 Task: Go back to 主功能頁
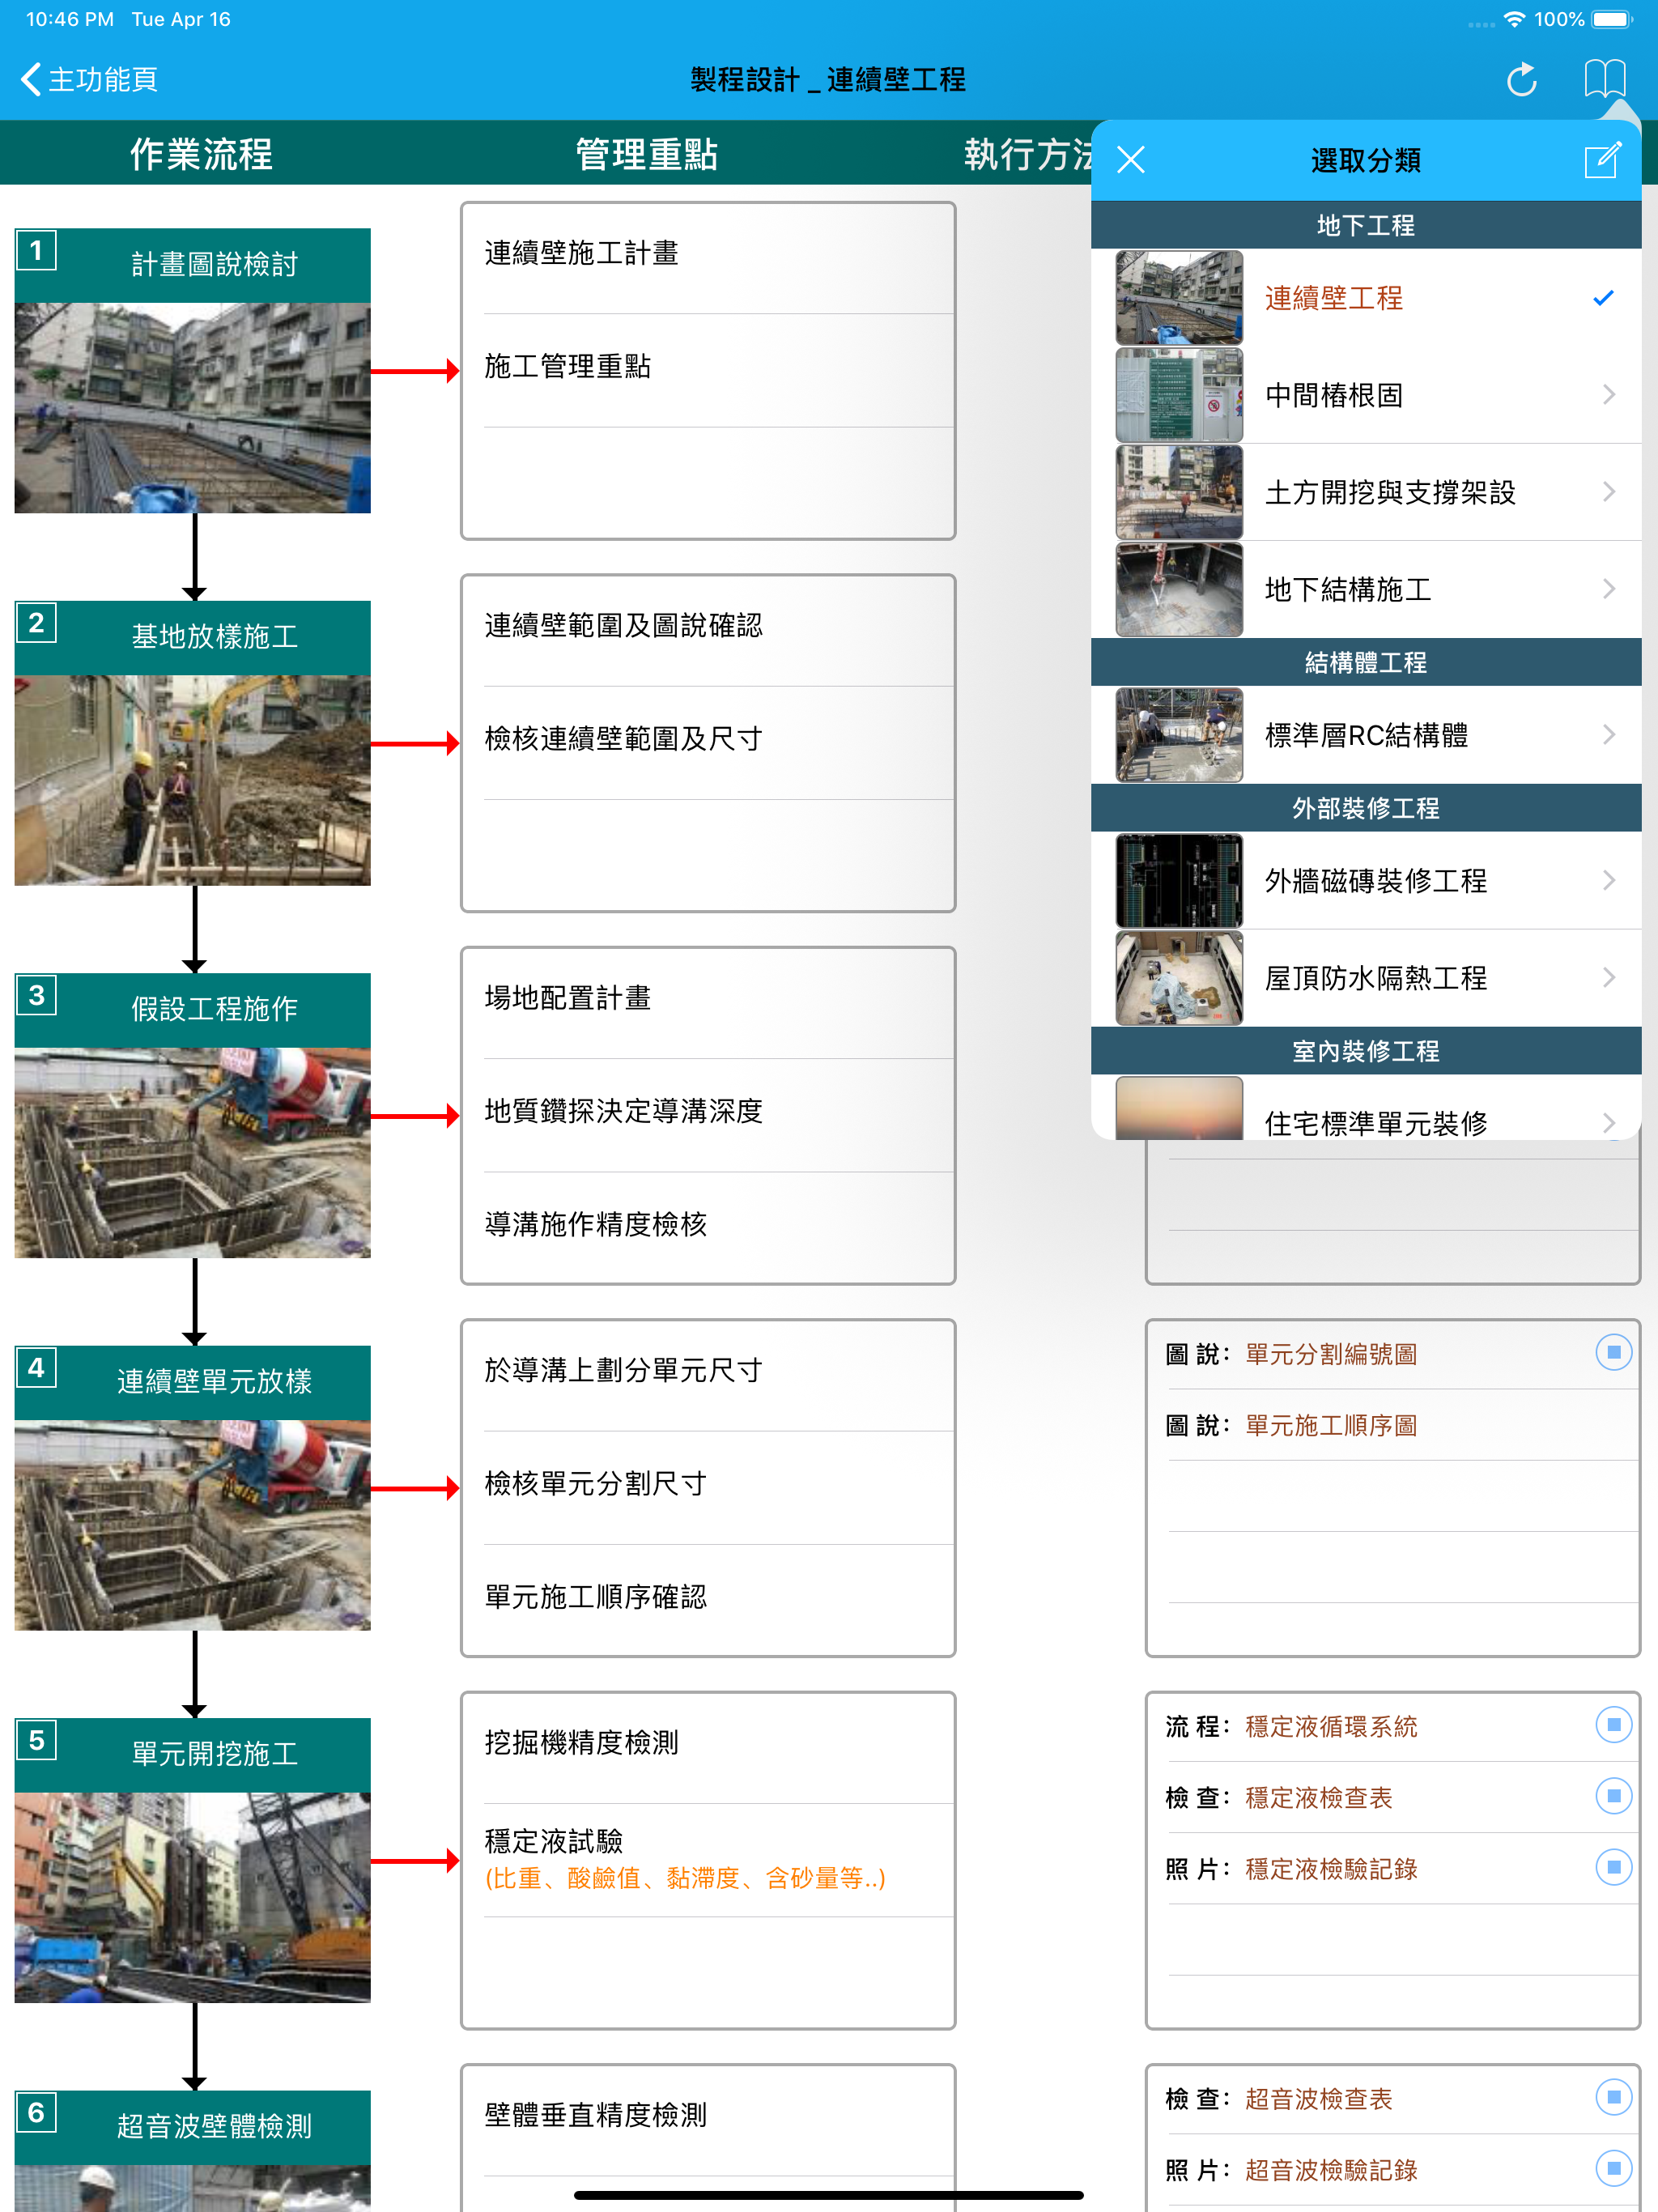click(88, 79)
